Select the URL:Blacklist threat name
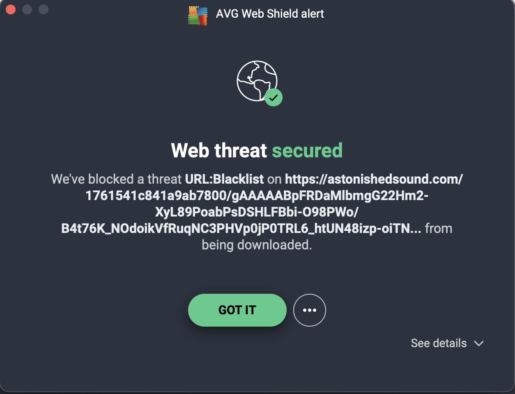This screenshot has width=515, height=394. point(224,179)
